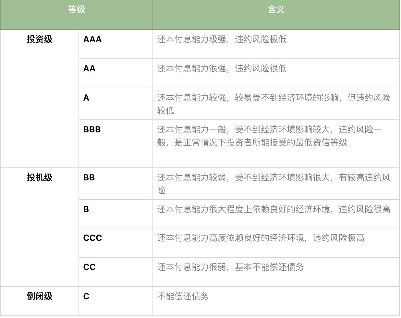
Task: Select the description containing 基本不能偿还债务
Action: click(230, 267)
